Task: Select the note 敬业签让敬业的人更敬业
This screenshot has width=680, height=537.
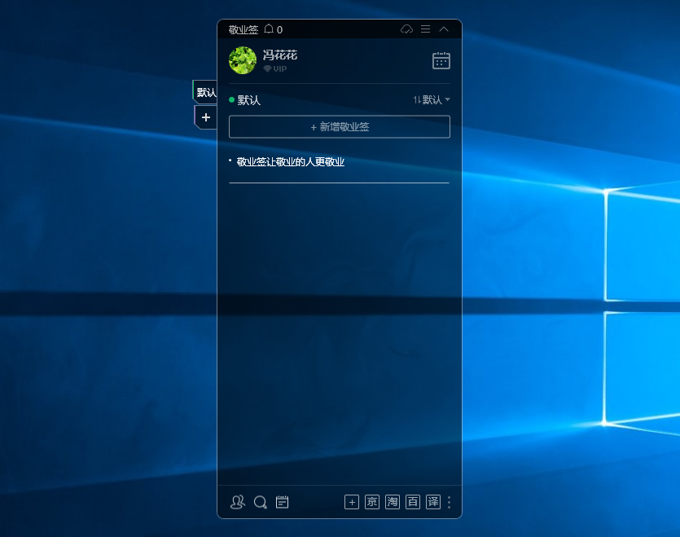Action: pyautogui.click(x=291, y=162)
